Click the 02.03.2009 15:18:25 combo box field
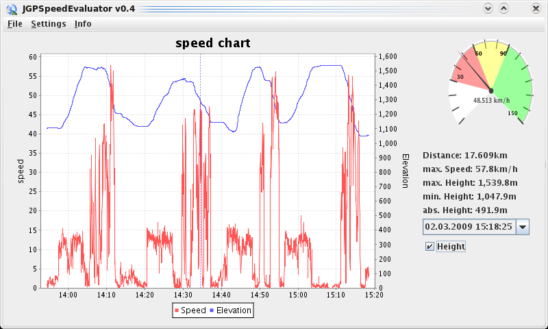The height and width of the screenshot is (329, 548). click(x=469, y=227)
